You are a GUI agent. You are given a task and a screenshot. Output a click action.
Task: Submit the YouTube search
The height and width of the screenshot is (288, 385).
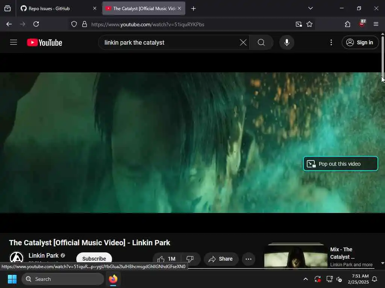coord(261,43)
